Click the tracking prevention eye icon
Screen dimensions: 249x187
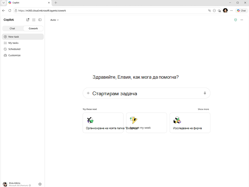click(x=210, y=10)
